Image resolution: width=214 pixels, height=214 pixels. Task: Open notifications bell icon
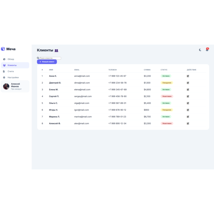[x=207, y=50]
